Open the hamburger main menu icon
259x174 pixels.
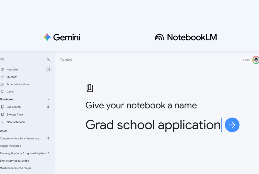point(2,59)
